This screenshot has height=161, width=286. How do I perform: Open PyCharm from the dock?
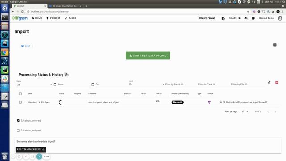(x=5, y=70)
